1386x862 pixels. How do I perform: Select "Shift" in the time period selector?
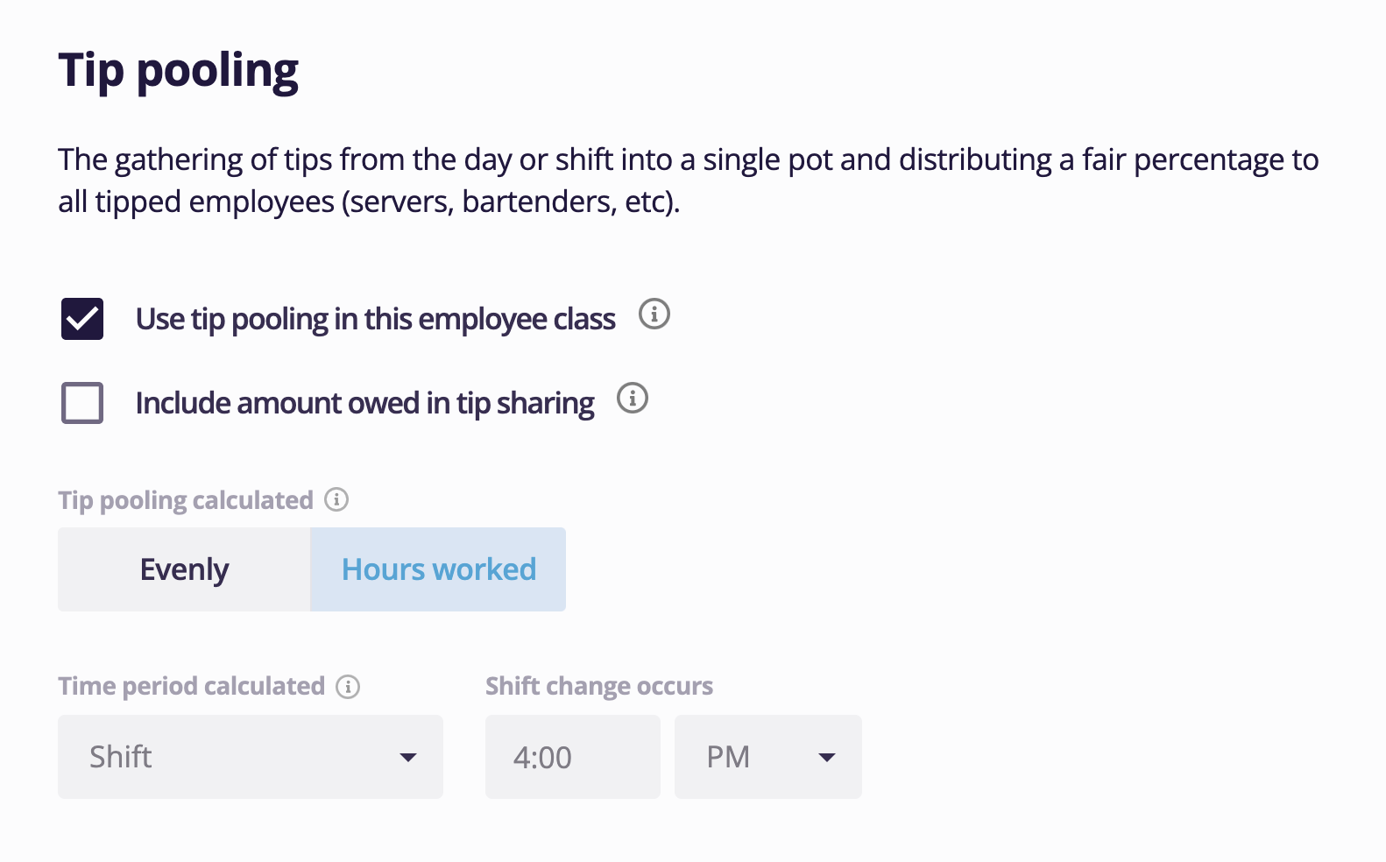pos(250,756)
